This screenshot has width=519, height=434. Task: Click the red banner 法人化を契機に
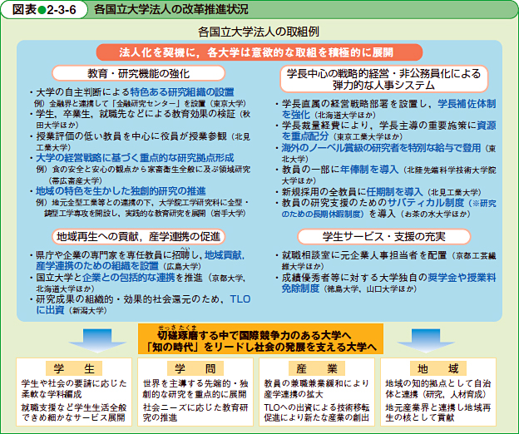259,52
